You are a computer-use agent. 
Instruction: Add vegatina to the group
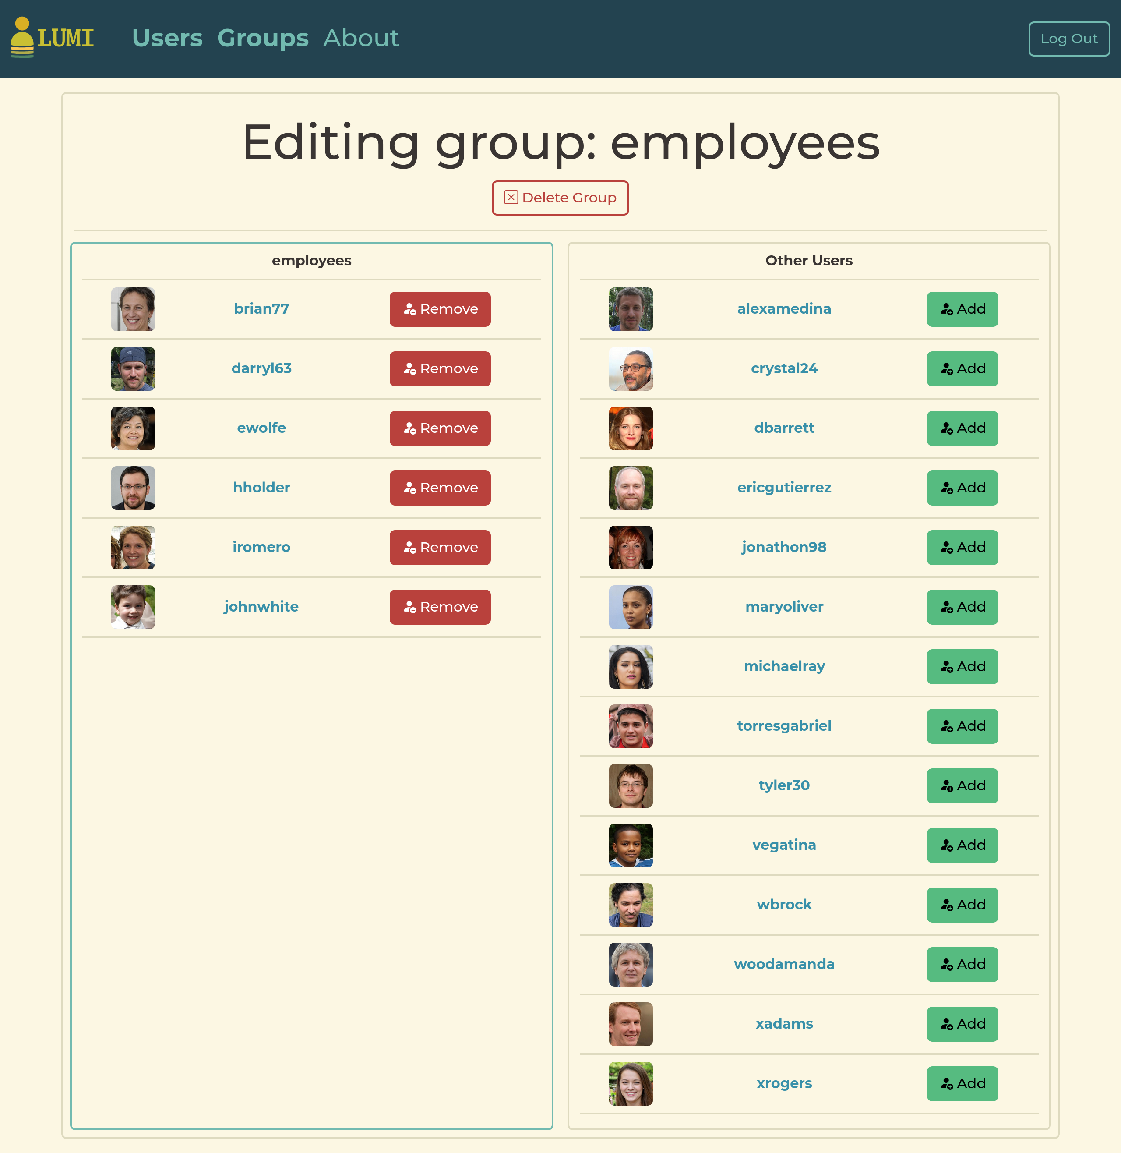(962, 845)
